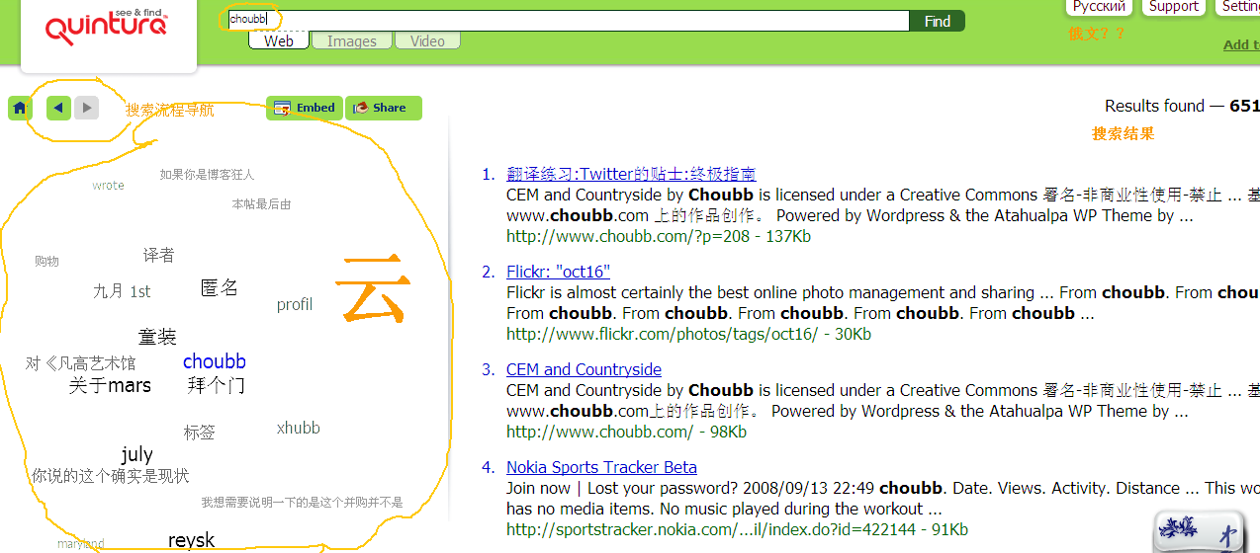
Task: Switch language to Русский
Action: pos(1099,7)
